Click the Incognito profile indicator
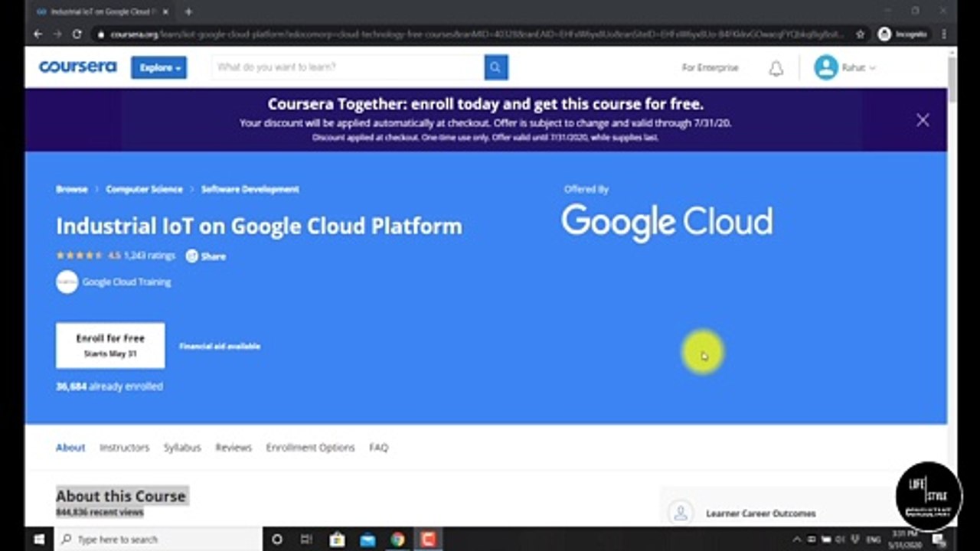Screen dimensions: 980x551 [x=903, y=34]
